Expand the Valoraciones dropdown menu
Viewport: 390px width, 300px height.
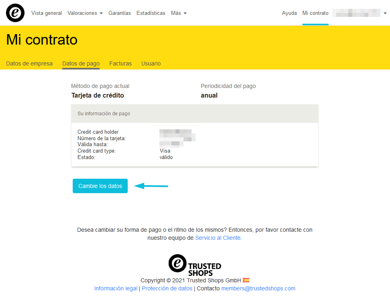[85, 13]
